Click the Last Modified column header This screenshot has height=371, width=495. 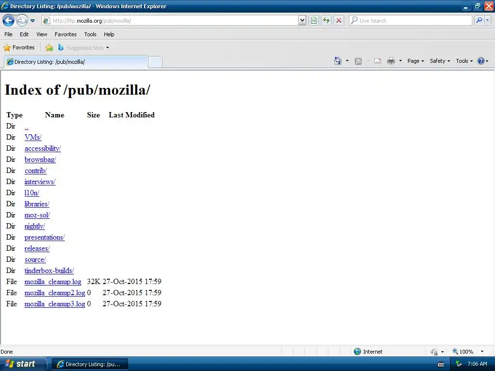tap(131, 115)
